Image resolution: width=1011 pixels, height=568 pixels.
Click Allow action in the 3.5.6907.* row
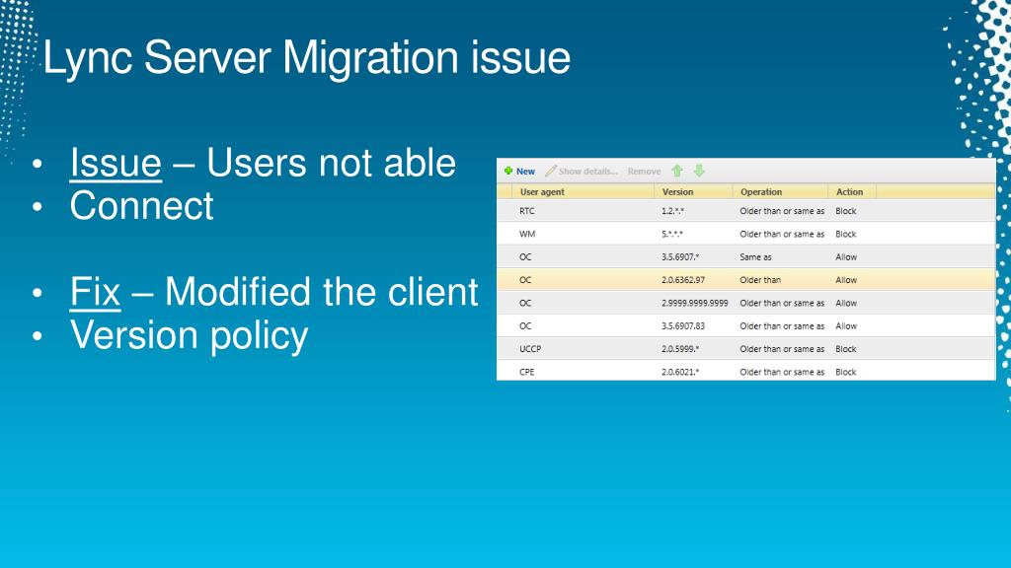tap(846, 257)
